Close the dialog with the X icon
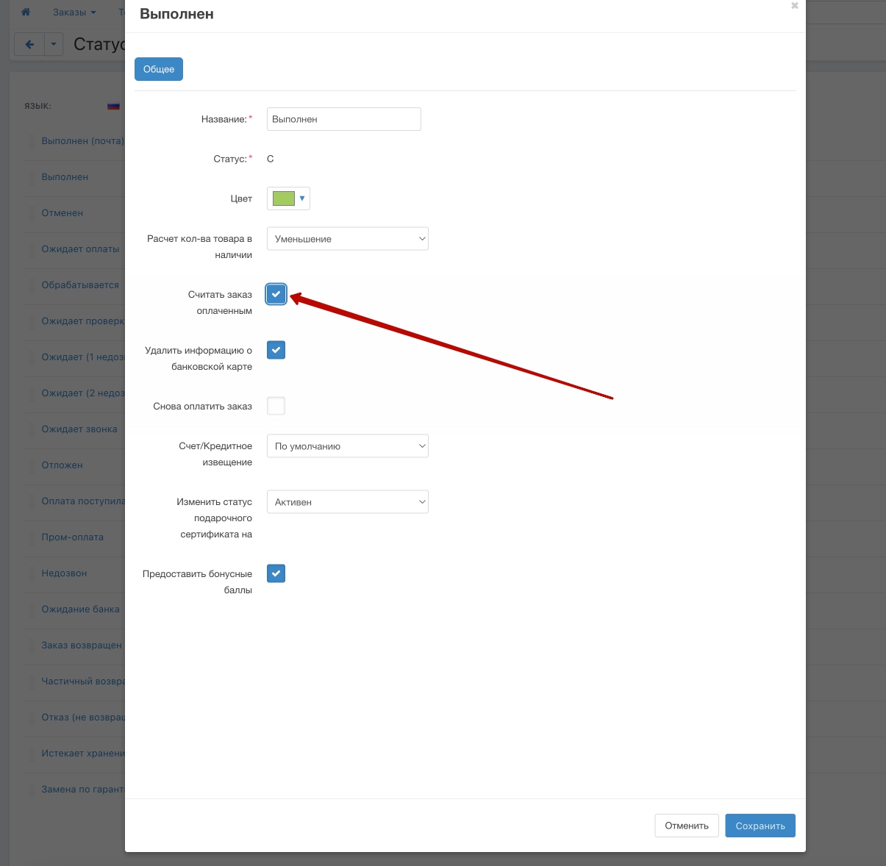 [794, 6]
